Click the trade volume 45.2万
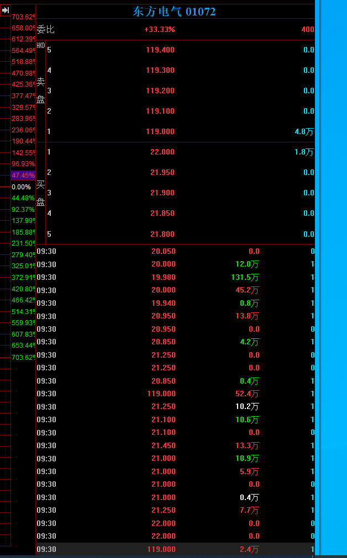Image resolution: width=347 pixels, height=558 pixels. click(x=247, y=290)
